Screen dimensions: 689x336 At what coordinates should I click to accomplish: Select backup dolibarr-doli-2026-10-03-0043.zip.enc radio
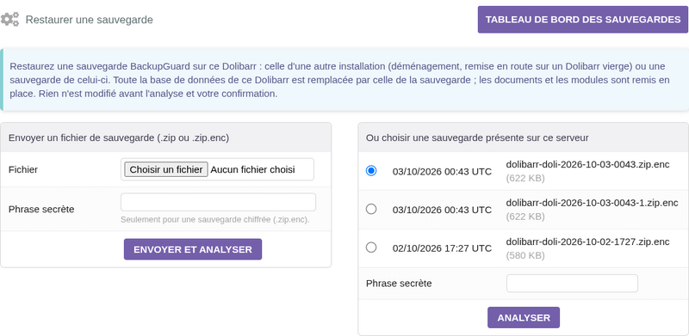click(371, 171)
